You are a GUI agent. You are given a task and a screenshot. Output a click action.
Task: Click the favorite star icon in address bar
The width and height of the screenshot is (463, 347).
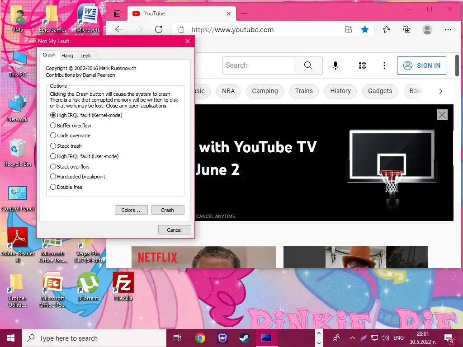pos(365,29)
